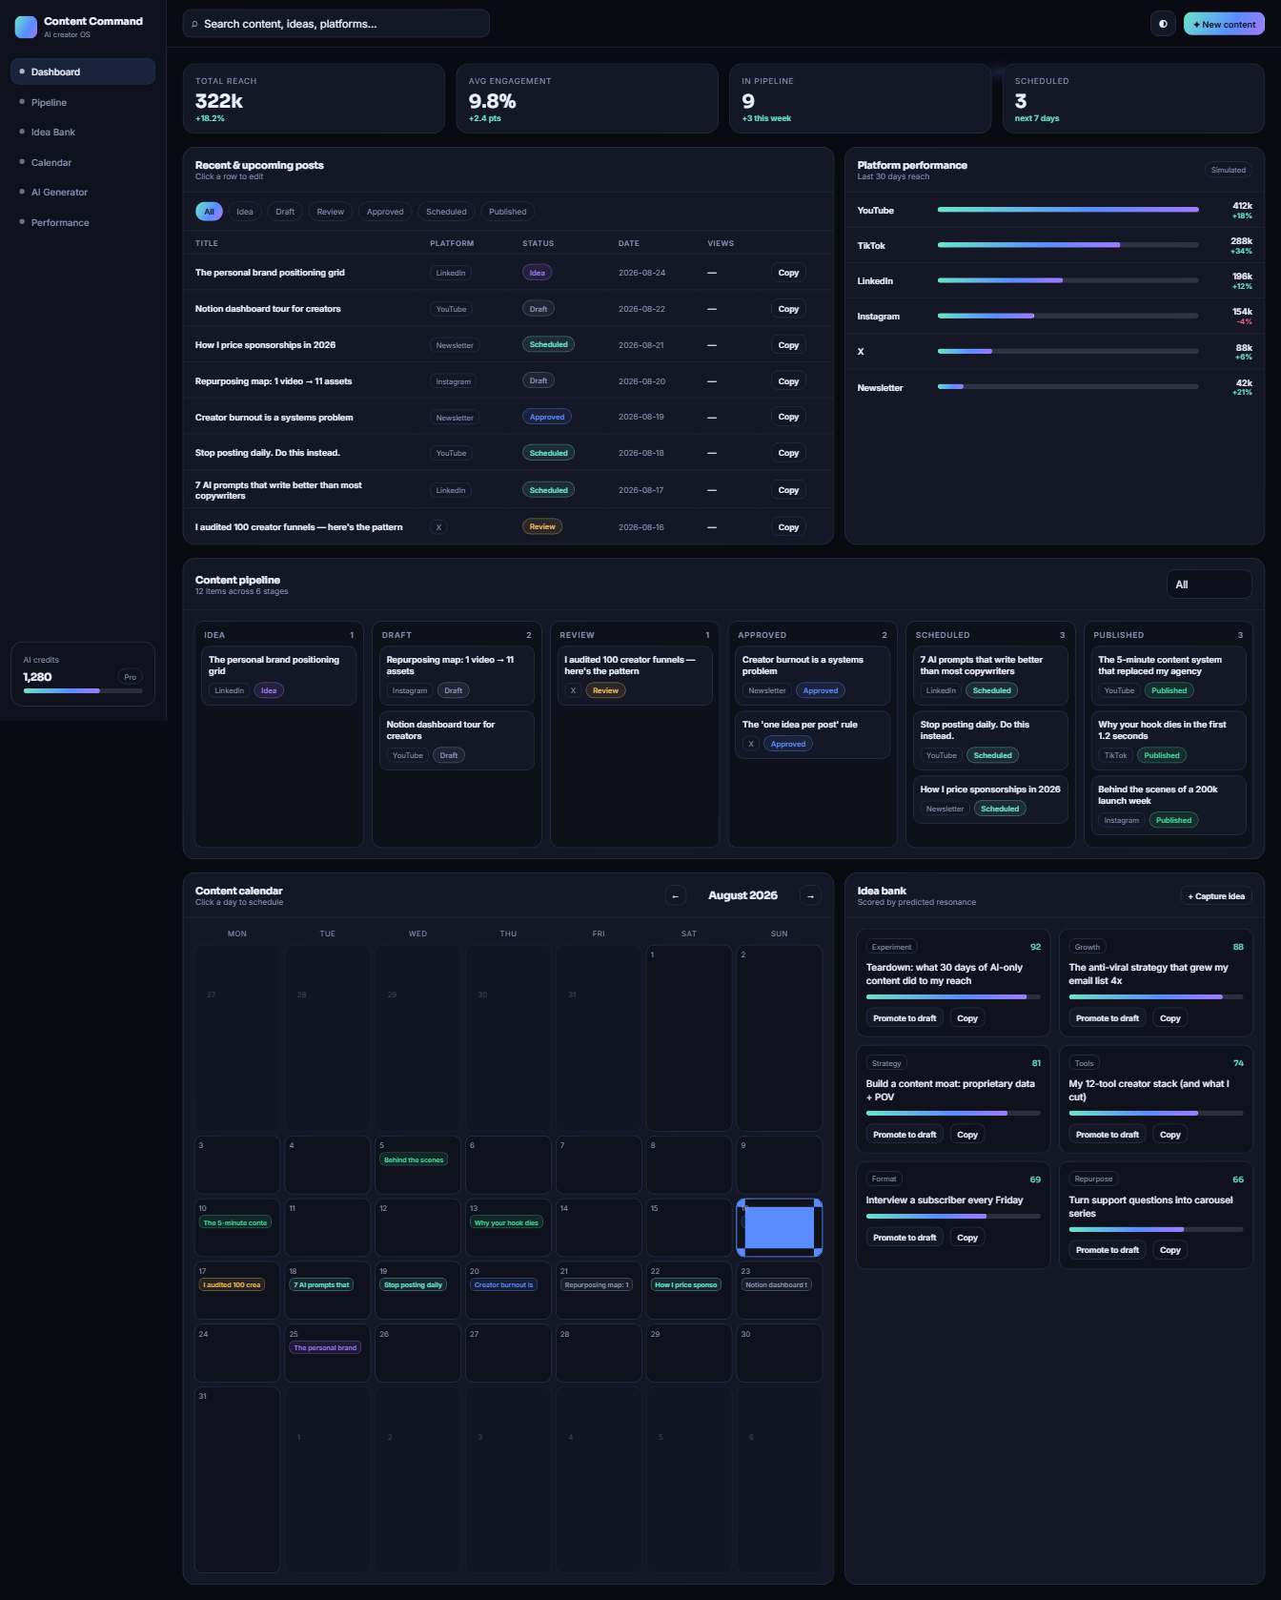
Task: Select August 31 calendar day cell
Action: [237, 1480]
